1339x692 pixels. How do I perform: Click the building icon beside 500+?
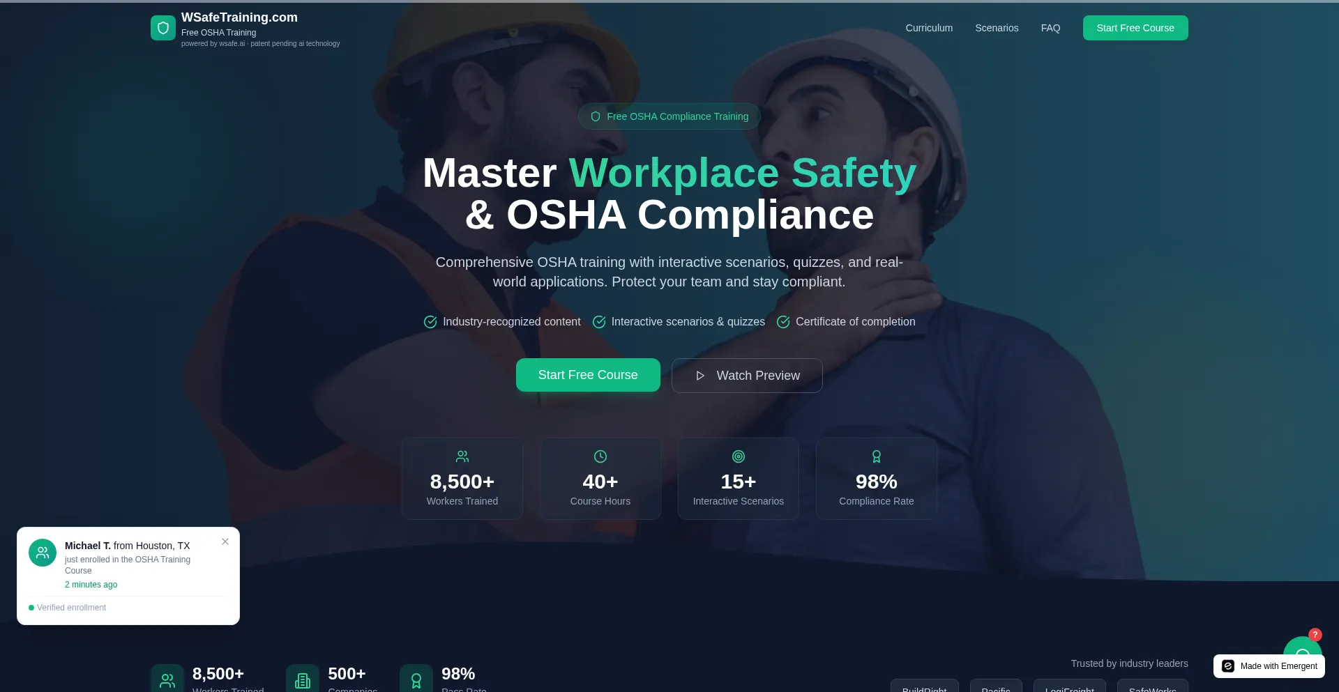click(x=303, y=680)
